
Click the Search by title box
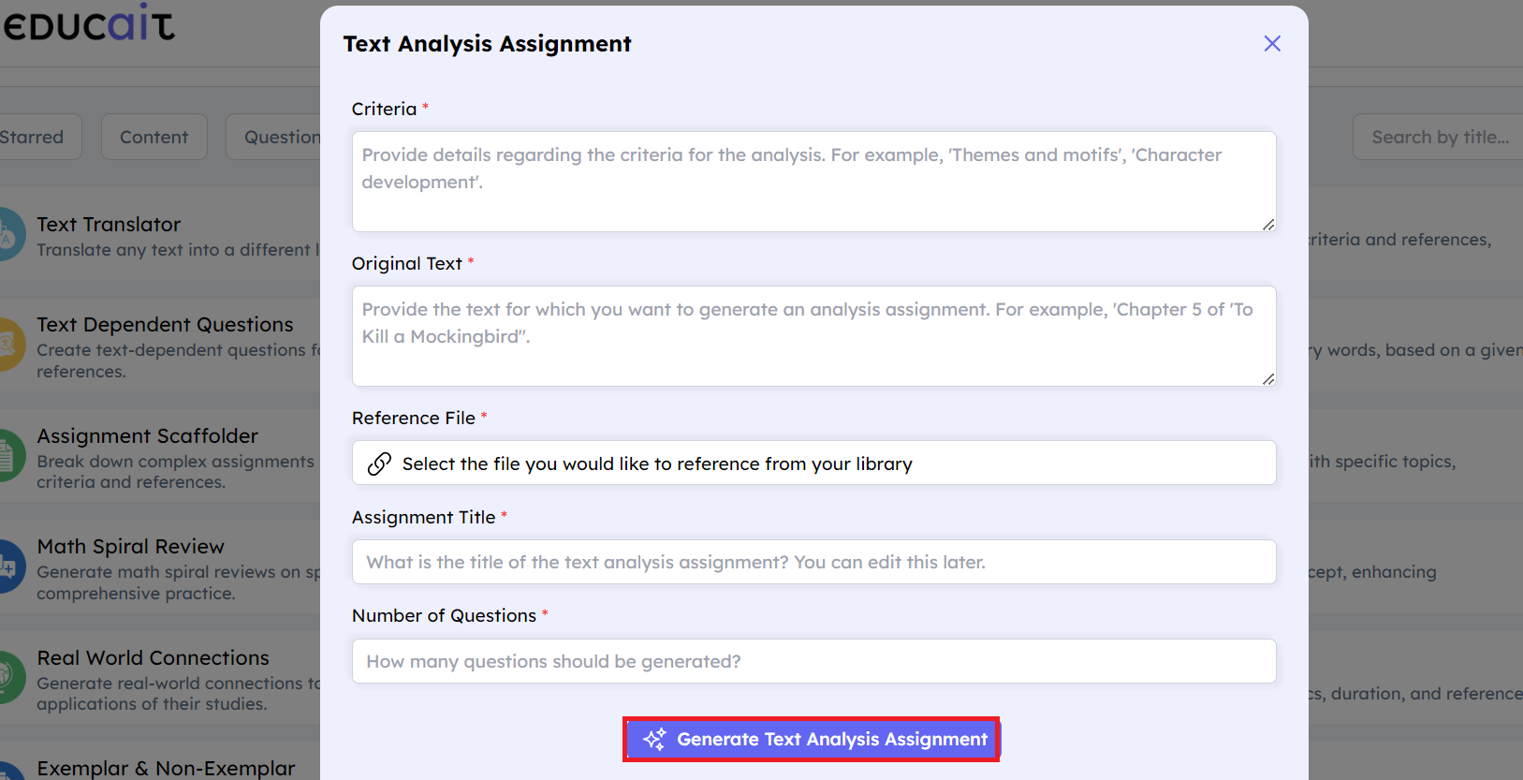click(1439, 138)
